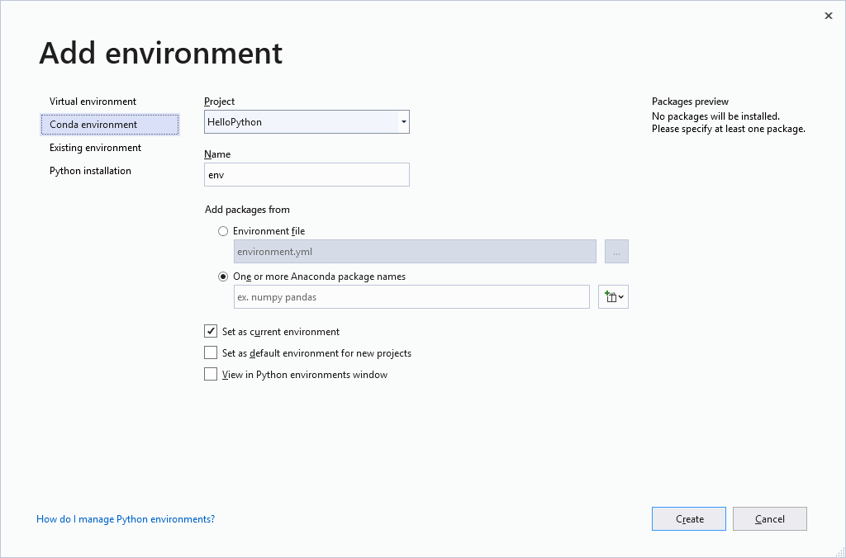Select the Conda environment tab

(93, 125)
